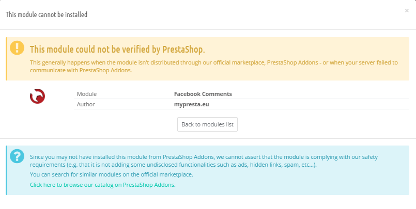Click the red mypresta module logo
Screen dimensions: 416x209
point(37,96)
